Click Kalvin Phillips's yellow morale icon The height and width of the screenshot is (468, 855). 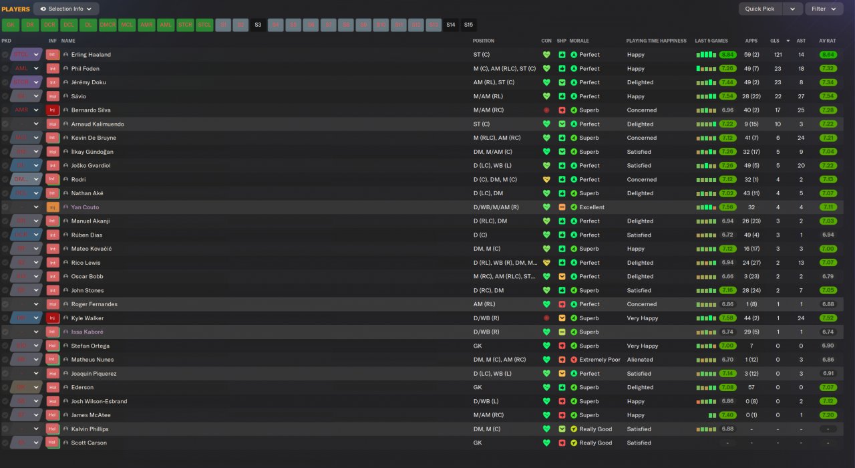point(574,429)
